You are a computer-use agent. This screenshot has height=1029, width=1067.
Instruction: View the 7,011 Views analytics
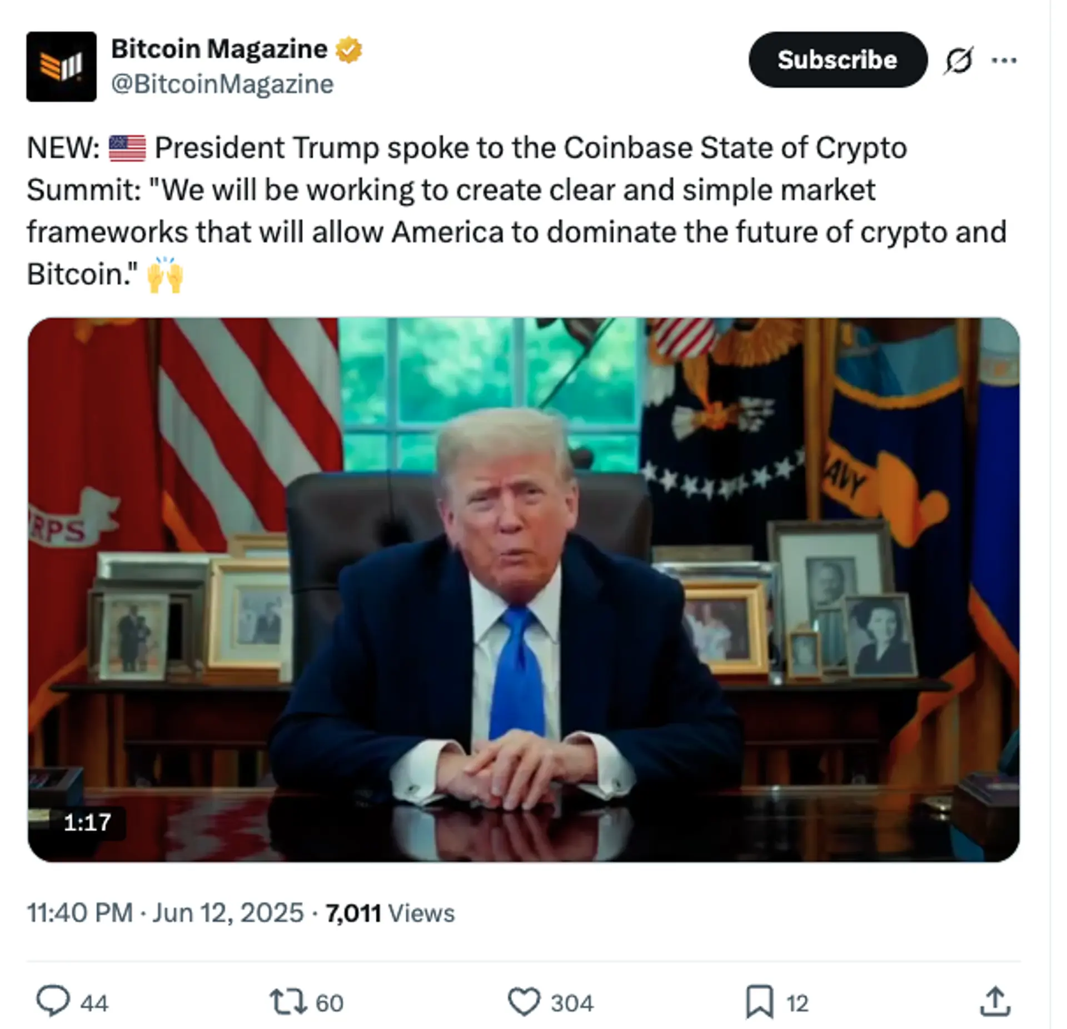click(x=390, y=913)
